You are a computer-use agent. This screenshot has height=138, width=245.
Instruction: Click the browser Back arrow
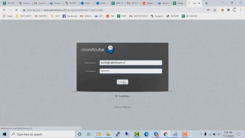tap(4, 10)
